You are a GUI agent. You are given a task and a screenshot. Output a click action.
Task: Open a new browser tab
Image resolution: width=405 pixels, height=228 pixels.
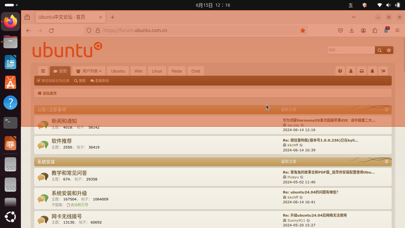[112, 17]
